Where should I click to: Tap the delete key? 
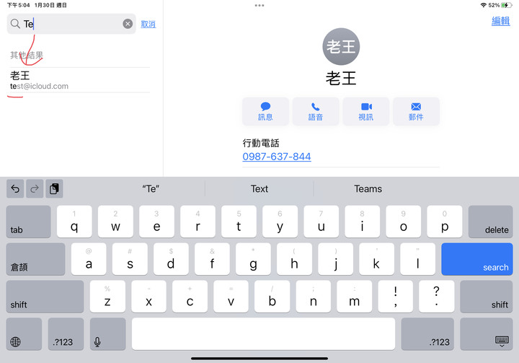pyautogui.click(x=491, y=222)
